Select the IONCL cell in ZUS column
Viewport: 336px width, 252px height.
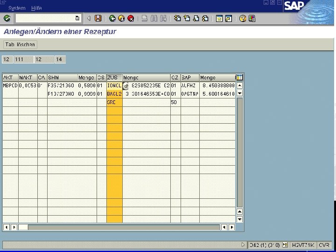pos(114,86)
